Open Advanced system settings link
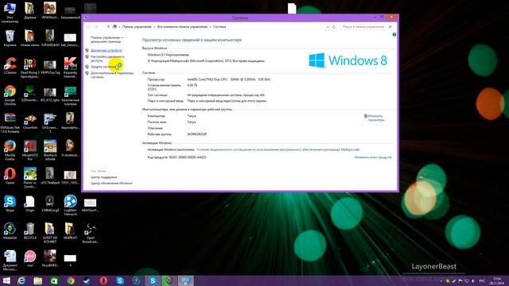509x286 pixels. 112,75
